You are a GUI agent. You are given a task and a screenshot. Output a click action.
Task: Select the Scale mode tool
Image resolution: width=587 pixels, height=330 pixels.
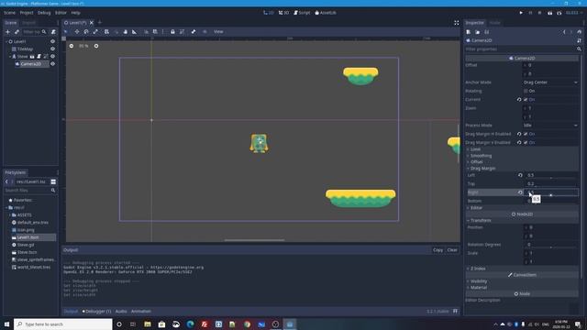tap(95, 32)
